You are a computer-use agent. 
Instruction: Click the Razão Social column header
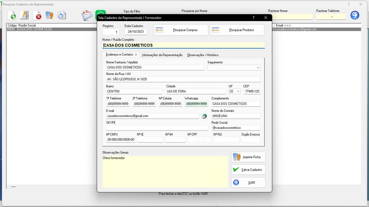[27, 25]
